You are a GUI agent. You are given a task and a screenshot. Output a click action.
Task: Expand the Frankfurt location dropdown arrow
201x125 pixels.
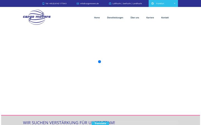pos(174,3)
